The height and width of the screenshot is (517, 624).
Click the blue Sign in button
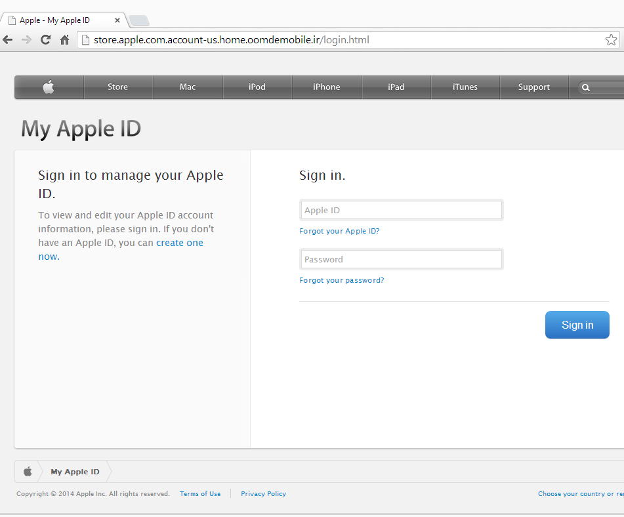point(577,325)
